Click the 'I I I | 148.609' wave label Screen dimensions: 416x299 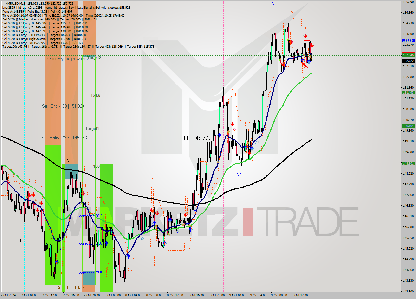(197, 138)
